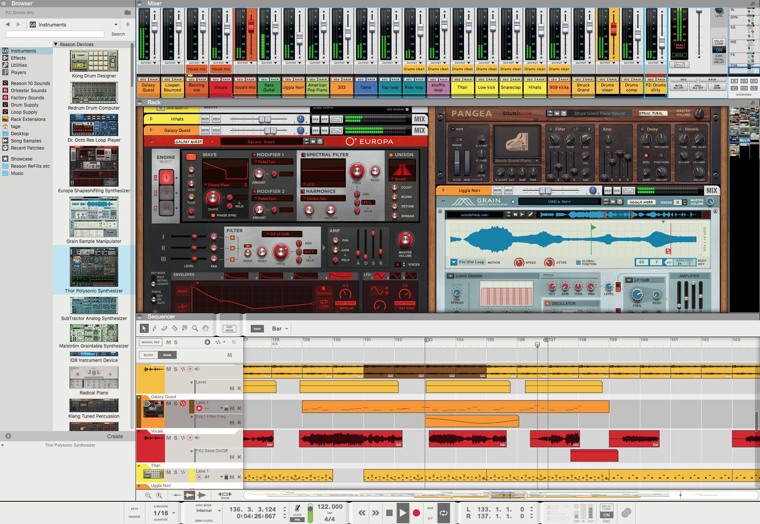Expand the Instruments category in Browser
This screenshot has width=760, height=524.
click(x=23, y=51)
